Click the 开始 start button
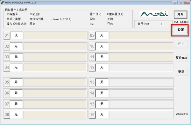Viewport: 191px width, 125px height. point(180,14)
